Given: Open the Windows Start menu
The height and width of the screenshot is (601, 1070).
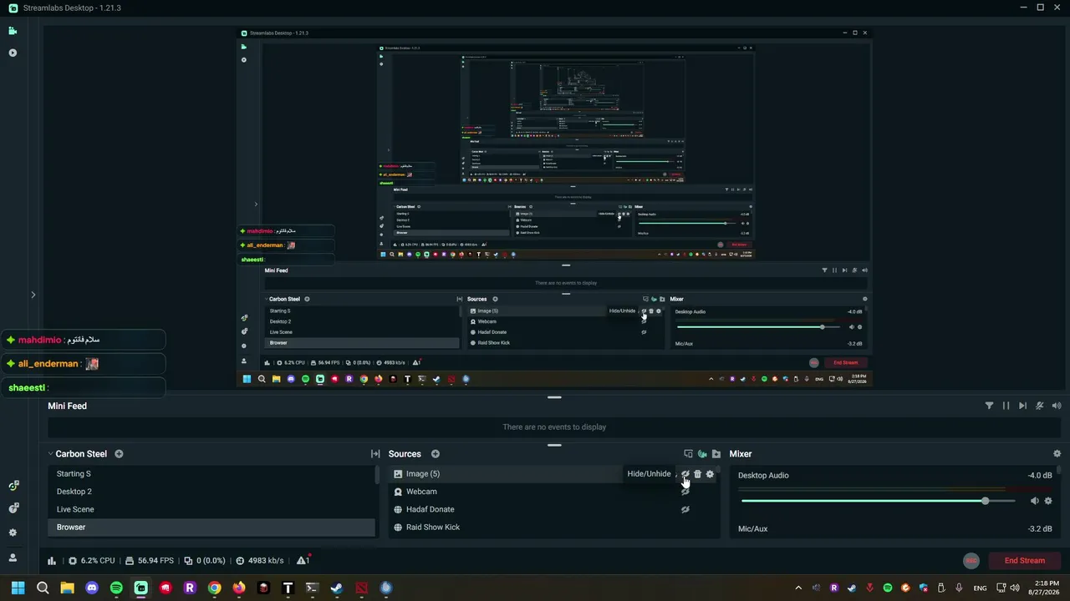Looking at the screenshot, I should [x=18, y=588].
